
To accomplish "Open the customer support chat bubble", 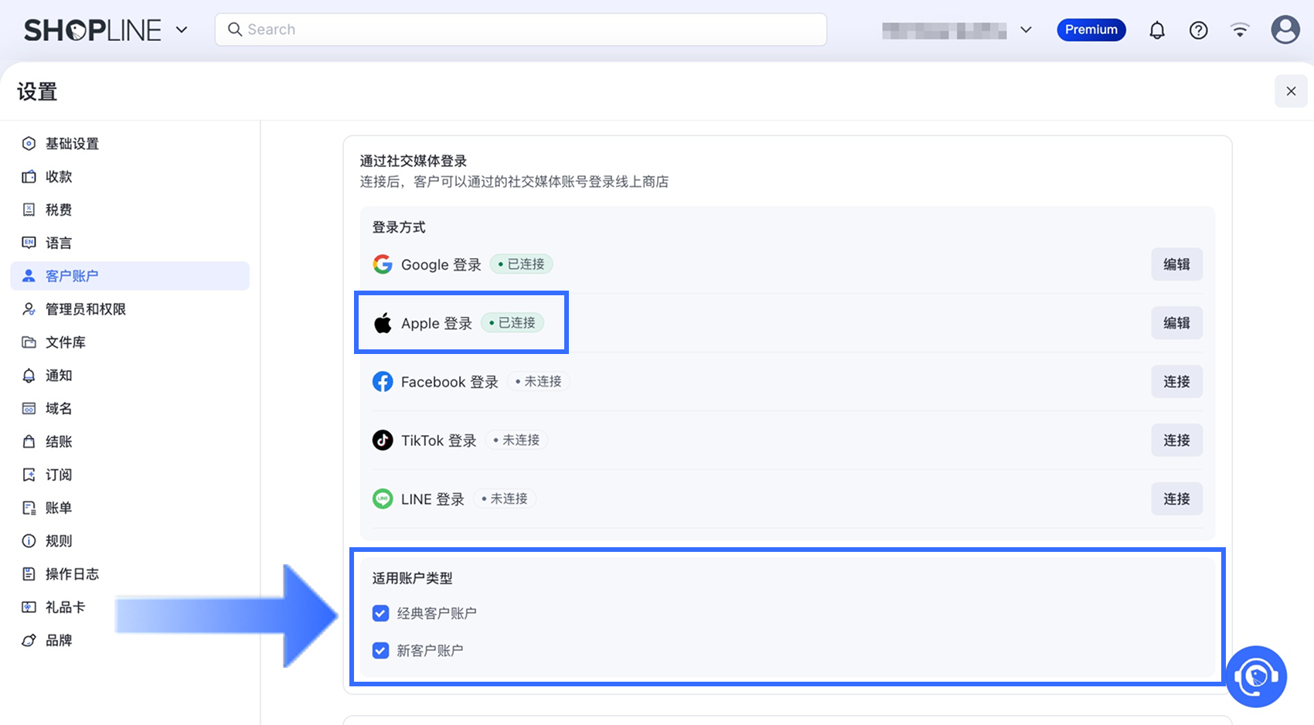I will pyautogui.click(x=1256, y=676).
